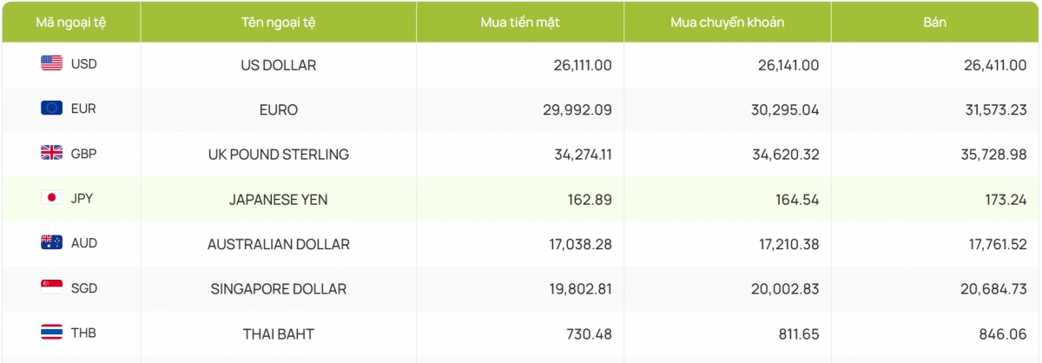Click the UK flag icon

pyautogui.click(x=51, y=153)
